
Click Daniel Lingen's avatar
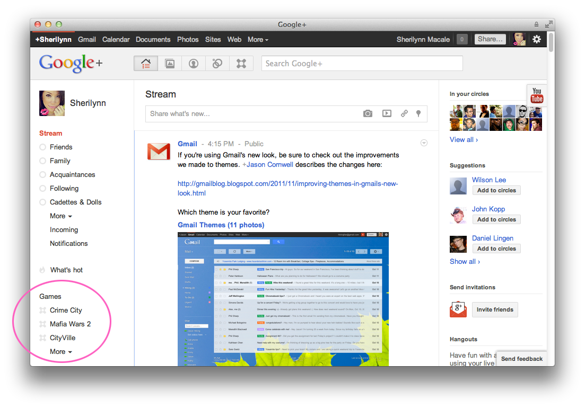(x=458, y=244)
